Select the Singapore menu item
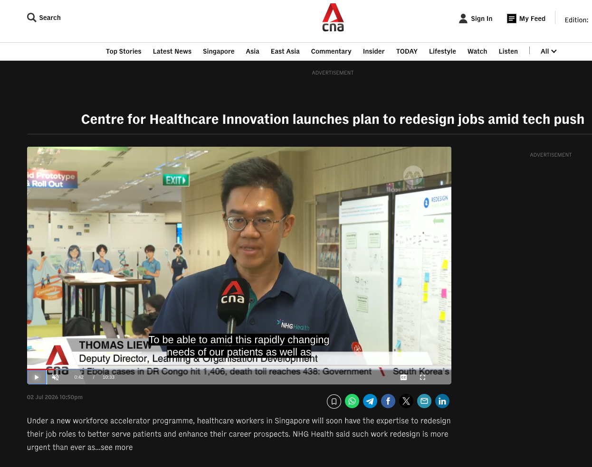 click(219, 51)
